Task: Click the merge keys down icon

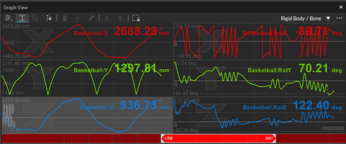Action: coord(120,18)
